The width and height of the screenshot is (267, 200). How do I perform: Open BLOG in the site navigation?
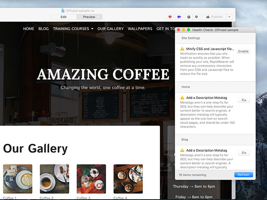pyautogui.click(x=43, y=29)
